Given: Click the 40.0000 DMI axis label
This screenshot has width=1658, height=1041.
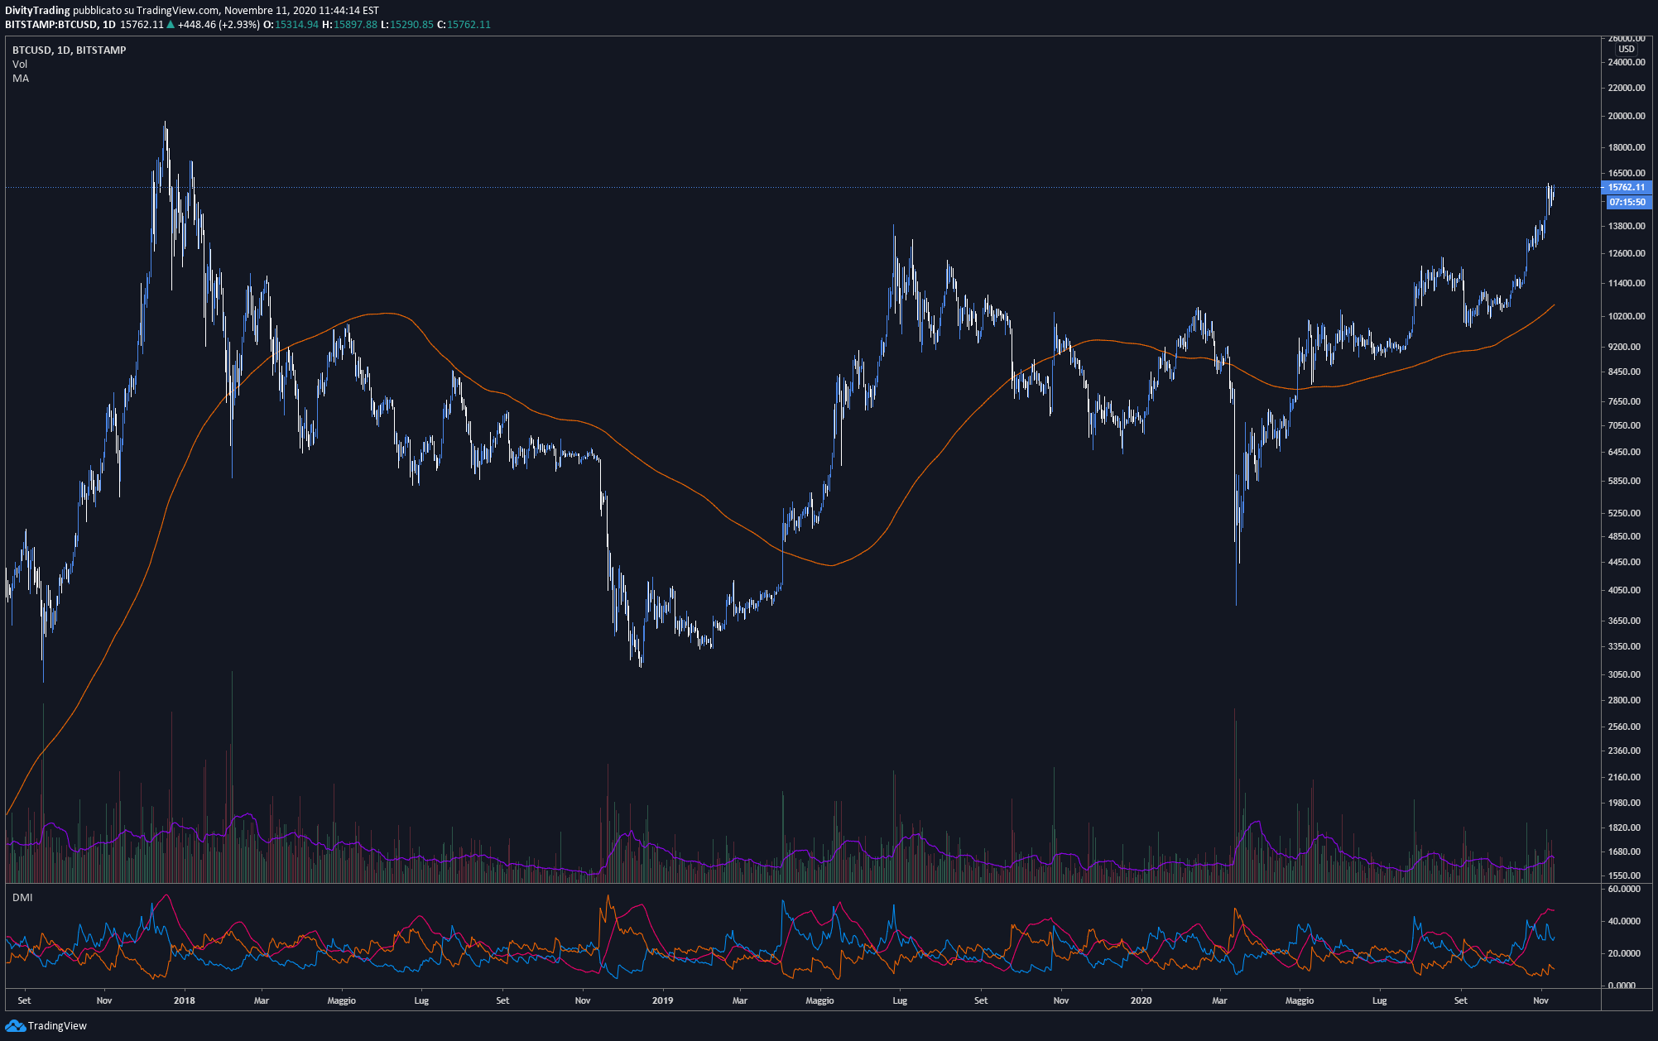Looking at the screenshot, I should [1624, 922].
